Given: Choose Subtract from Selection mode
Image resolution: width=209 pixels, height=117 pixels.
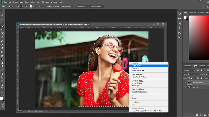Looking at the screenshot, I should [26, 6].
